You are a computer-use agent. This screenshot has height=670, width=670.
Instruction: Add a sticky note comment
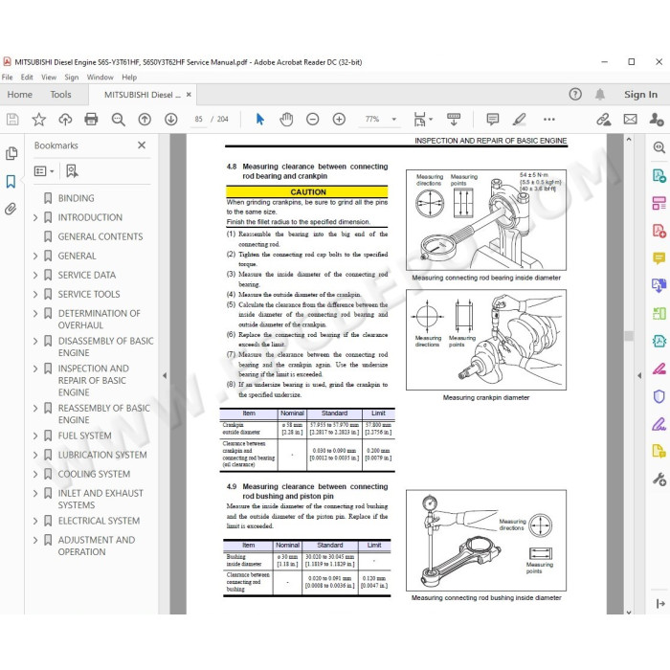tap(493, 120)
